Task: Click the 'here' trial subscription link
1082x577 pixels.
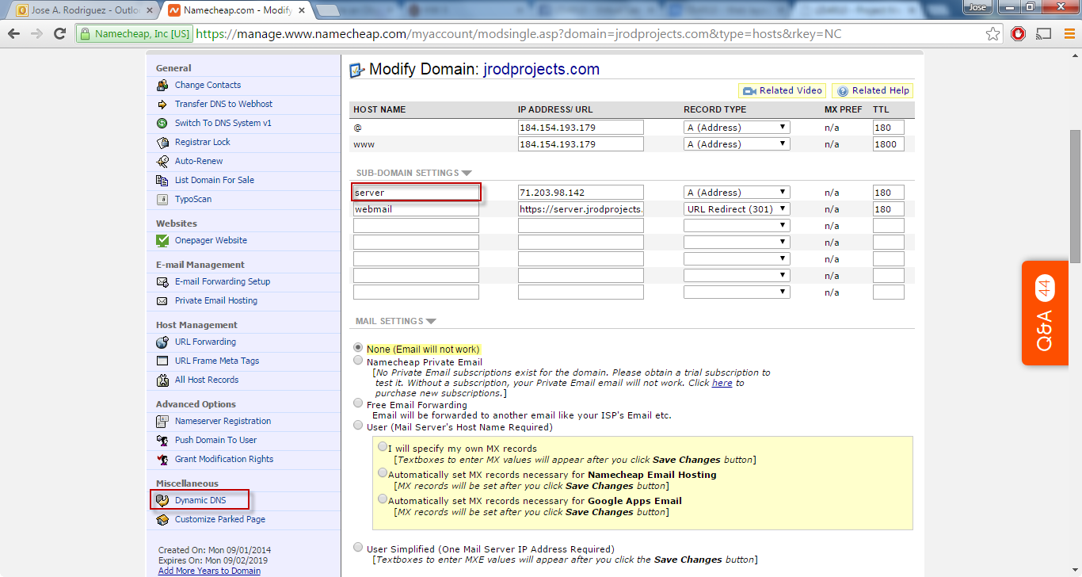Action: pos(722,383)
